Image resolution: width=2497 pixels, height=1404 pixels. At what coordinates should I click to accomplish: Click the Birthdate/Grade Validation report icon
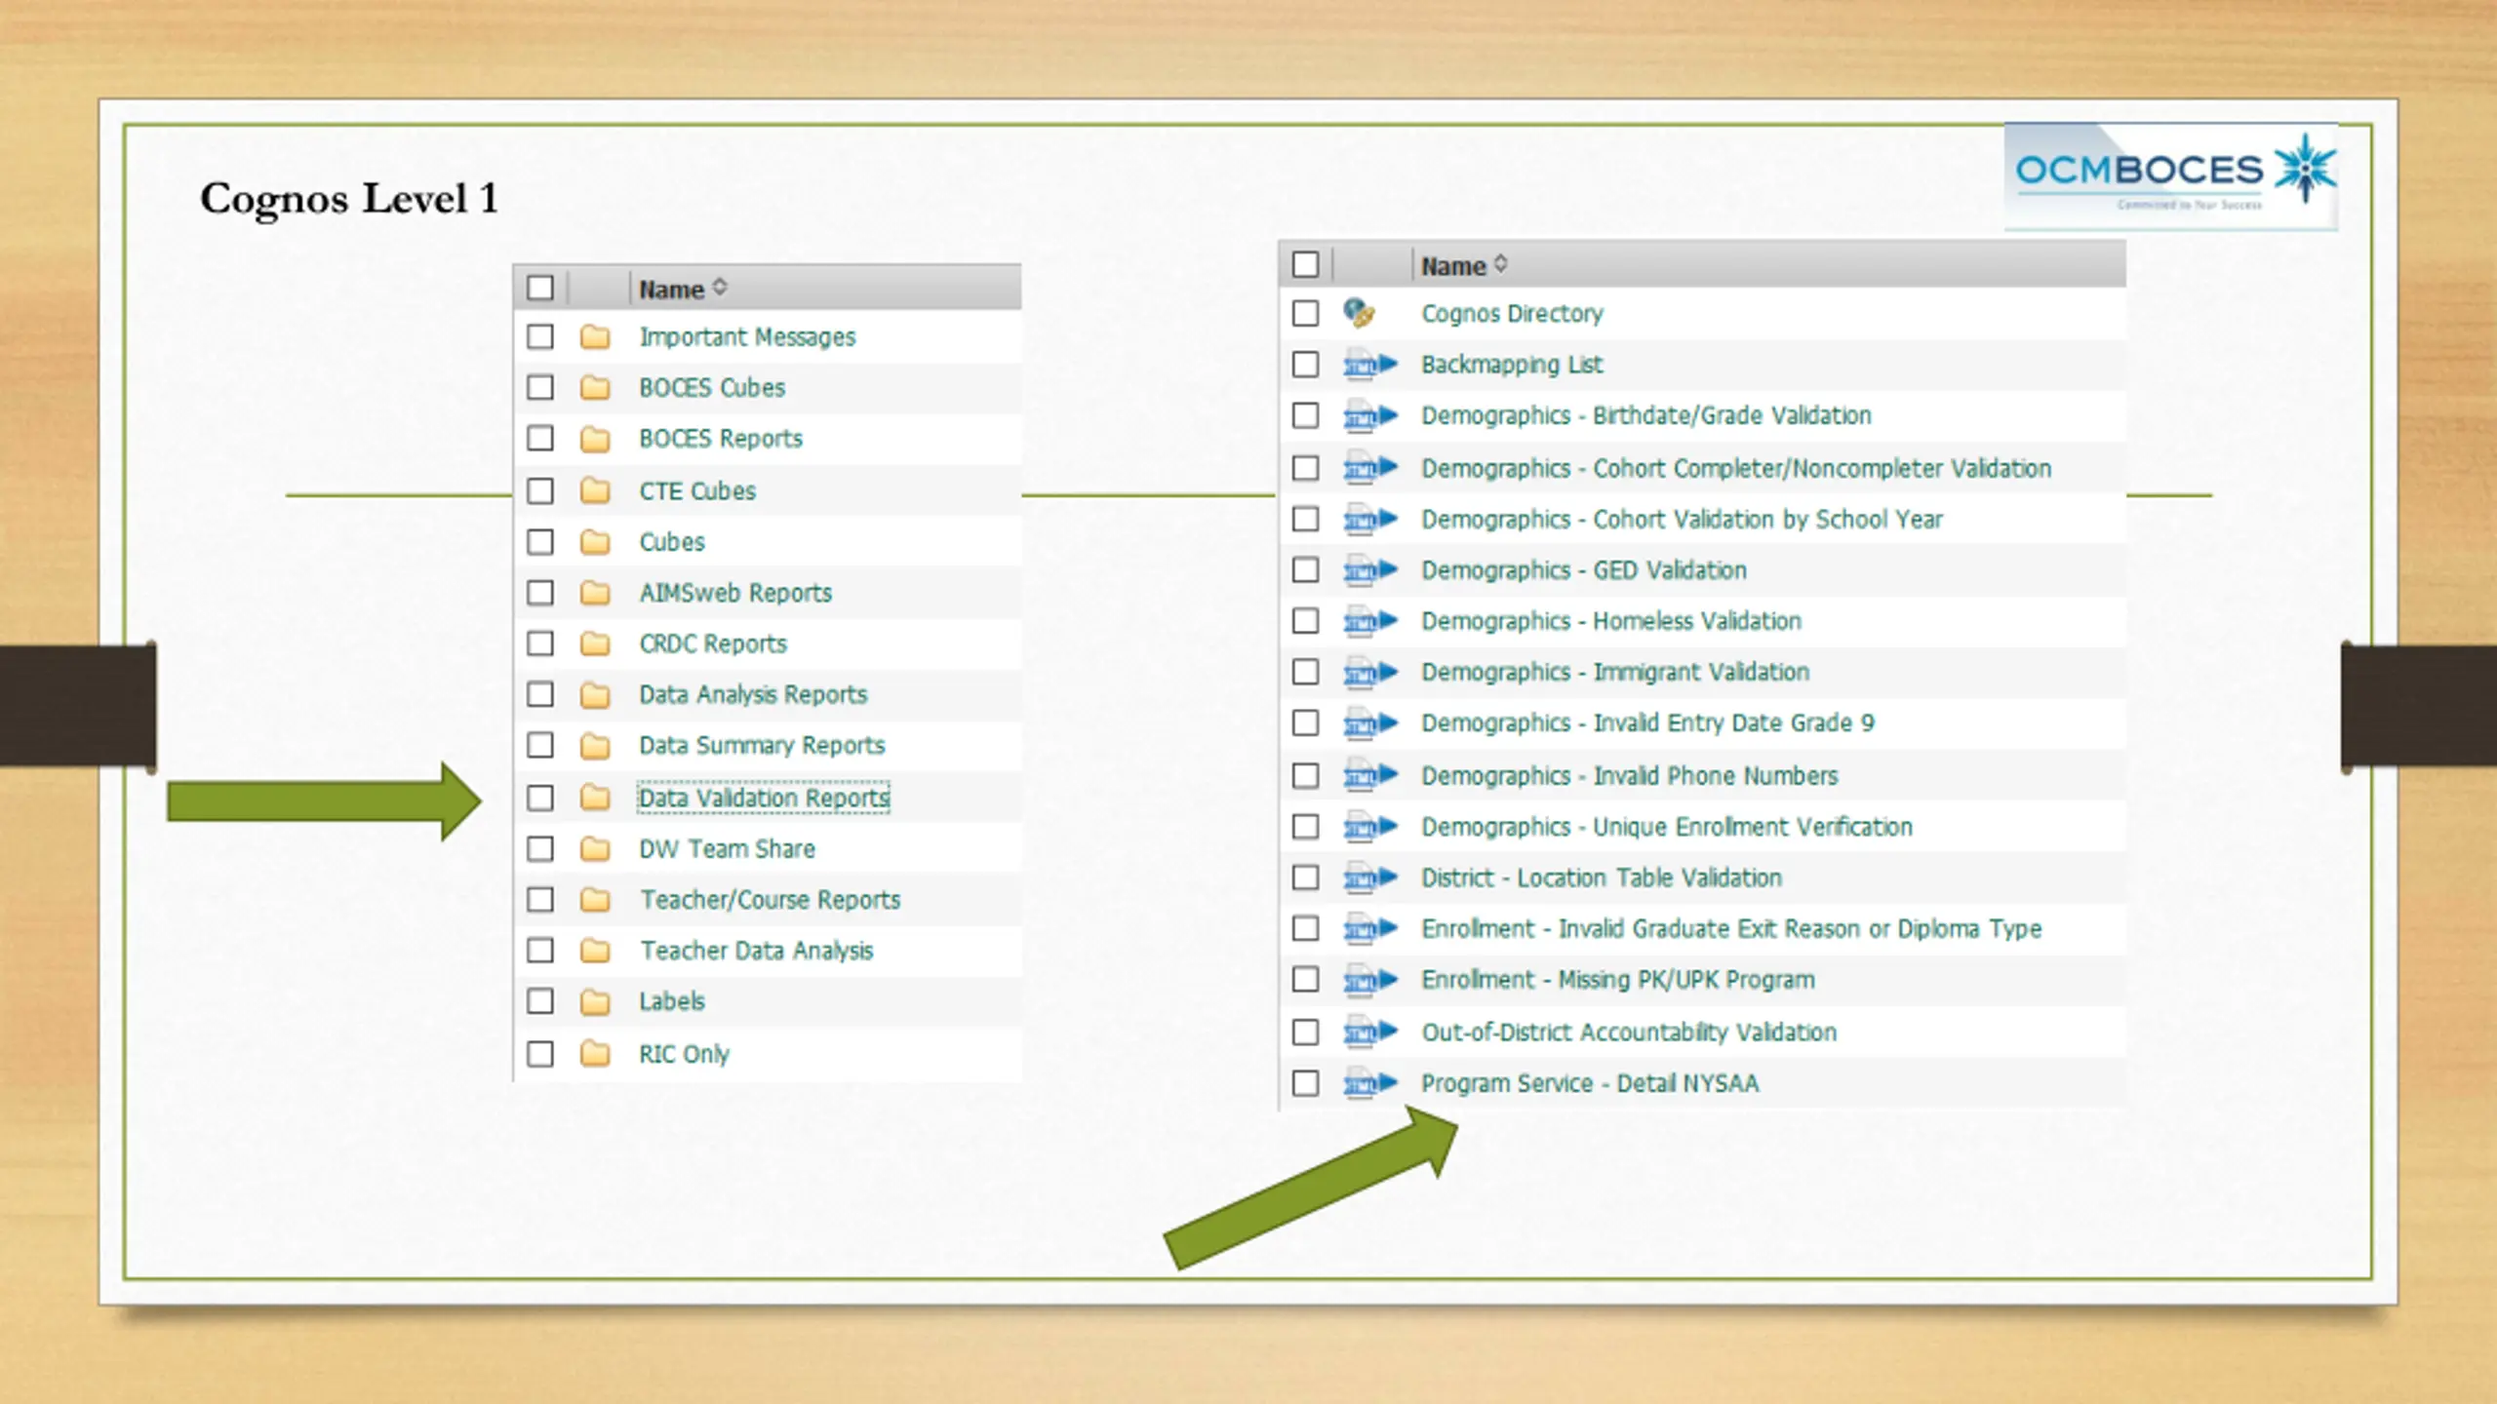click(1369, 415)
